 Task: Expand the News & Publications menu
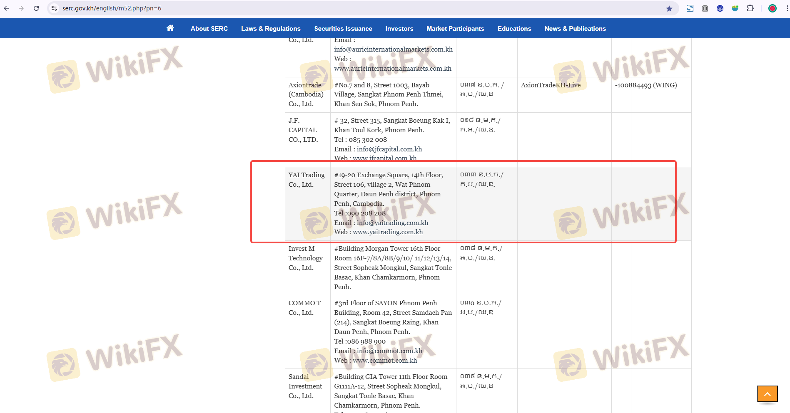tap(575, 29)
